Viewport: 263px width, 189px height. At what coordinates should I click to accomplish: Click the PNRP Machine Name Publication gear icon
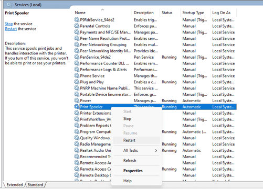(77, 88)
